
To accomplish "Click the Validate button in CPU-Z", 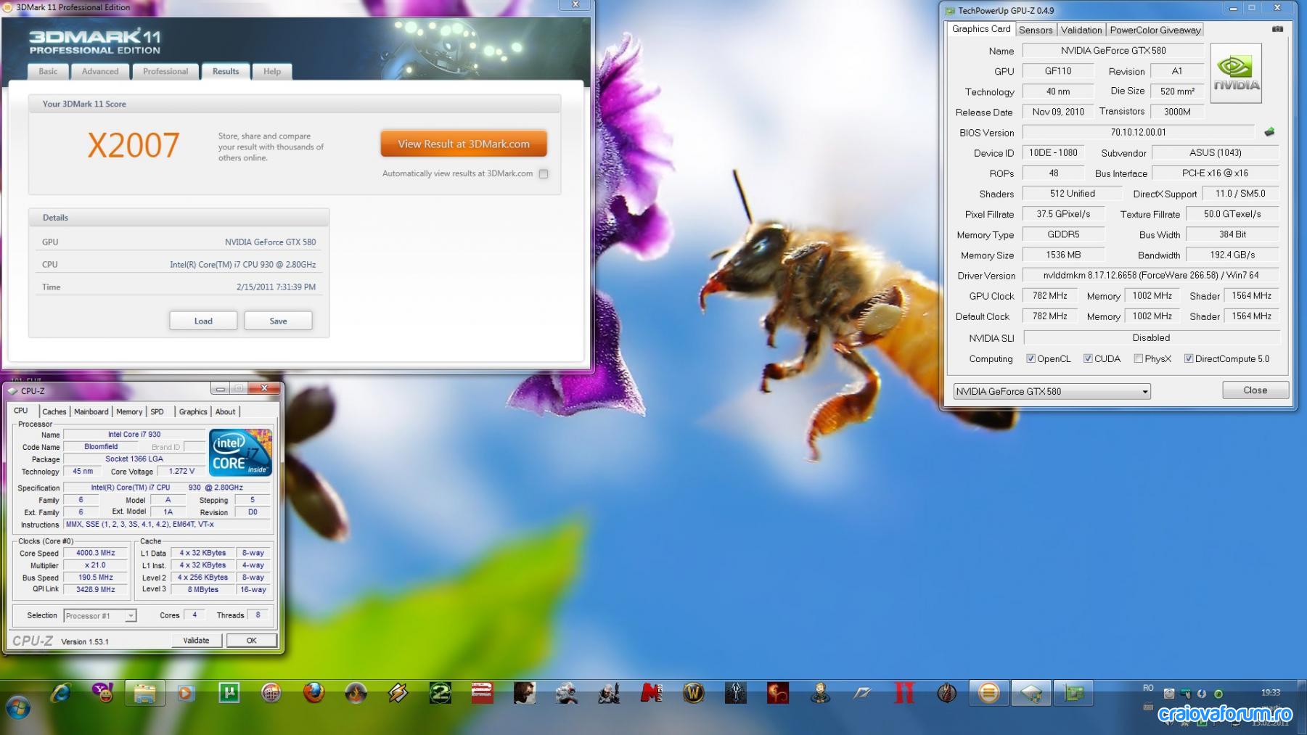I will tap(196, 640).
